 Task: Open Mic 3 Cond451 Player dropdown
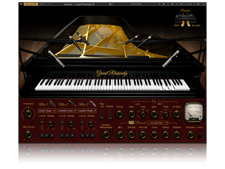pyautogui.click(x=87, y=111)
